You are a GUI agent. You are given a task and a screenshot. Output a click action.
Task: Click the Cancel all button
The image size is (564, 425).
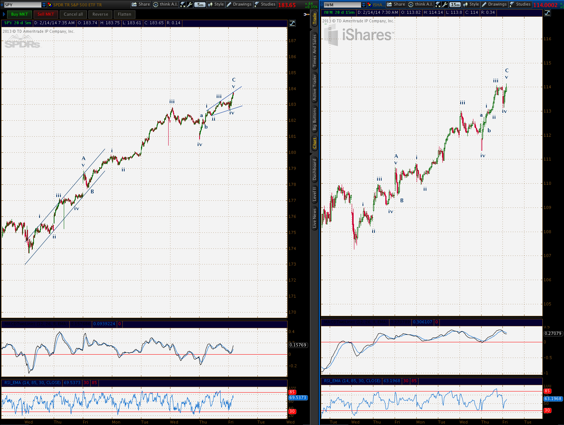73,14
